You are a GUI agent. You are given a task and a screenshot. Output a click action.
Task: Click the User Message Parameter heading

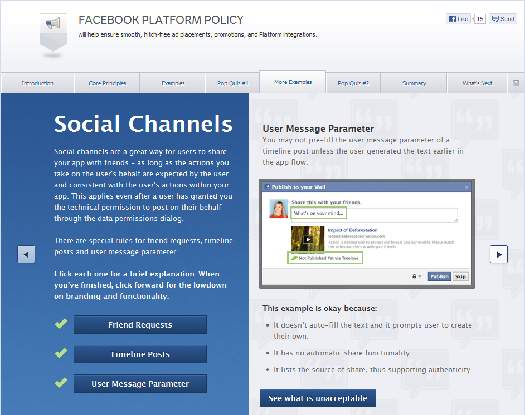point(318,129)
